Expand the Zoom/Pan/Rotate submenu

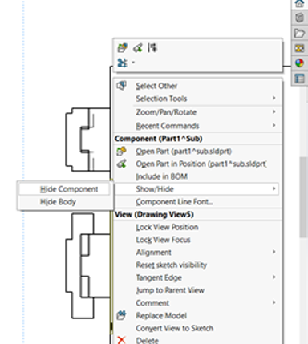coord(198,112)
